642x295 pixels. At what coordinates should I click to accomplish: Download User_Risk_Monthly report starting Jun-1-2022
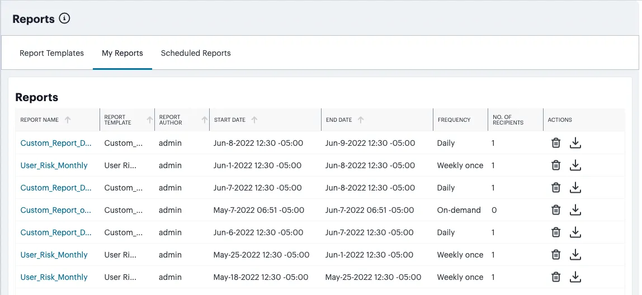pyautogui.click(x=575, y=165)
